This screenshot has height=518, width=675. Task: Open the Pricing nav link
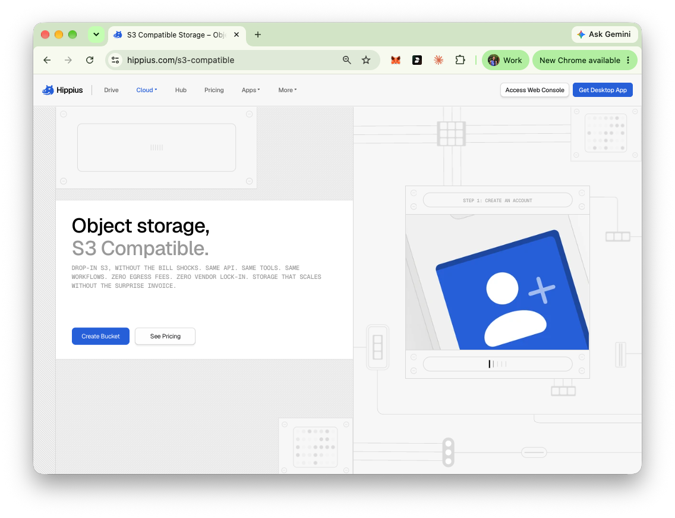[x=214, y=90]
